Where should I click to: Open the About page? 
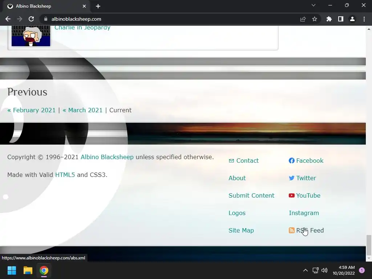pyautogui.click(x=237, y=178)
